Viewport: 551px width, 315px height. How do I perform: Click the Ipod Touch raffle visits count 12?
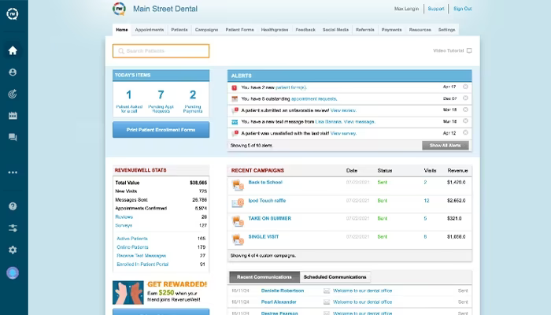[x=427, y=201]
